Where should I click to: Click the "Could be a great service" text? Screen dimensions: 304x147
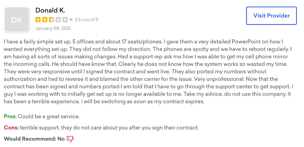[x=49, y=116]
